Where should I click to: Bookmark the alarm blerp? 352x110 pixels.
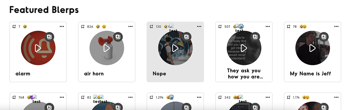(x=14, y=27)
